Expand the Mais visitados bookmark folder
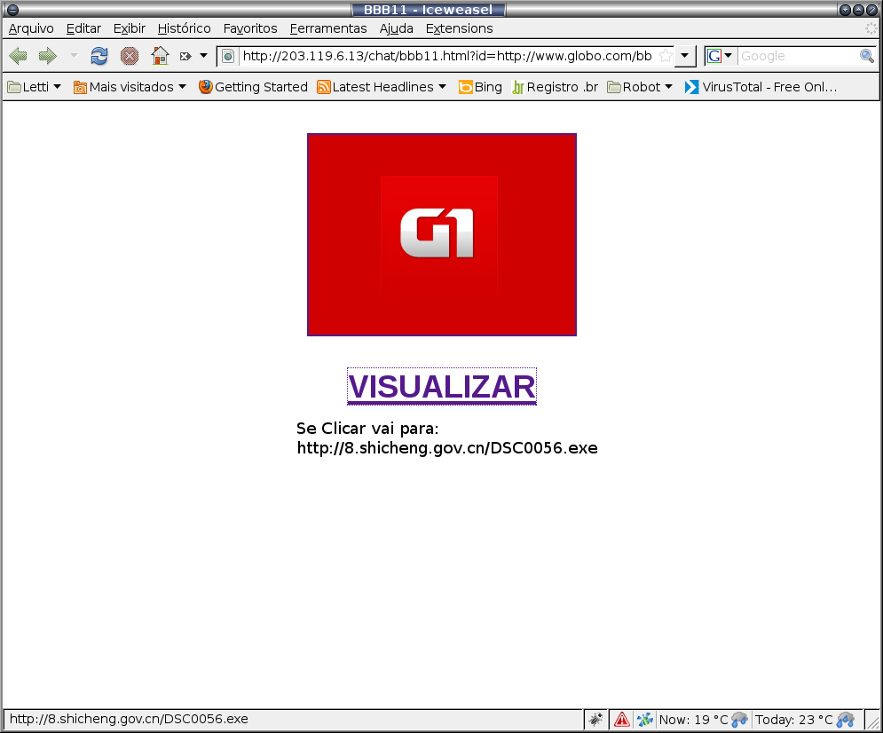 click(130, 87)
